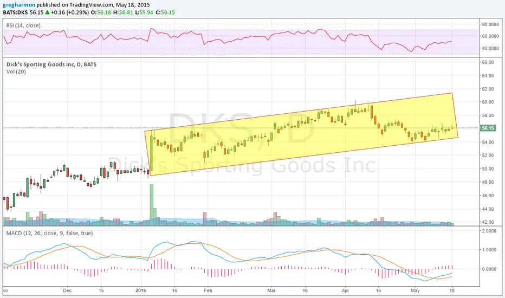The height and width of the screenshot is (298, 505).
Task: Click the 15 date label after Dec
Action: (x=101, y=290)
